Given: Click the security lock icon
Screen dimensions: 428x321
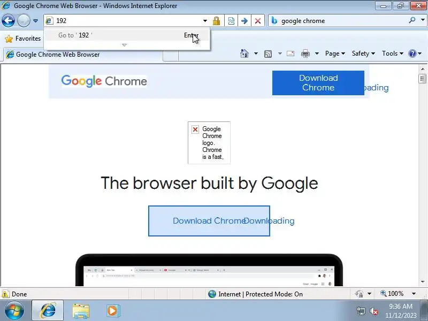Looking at the screenshot, I should click(217, 21).
